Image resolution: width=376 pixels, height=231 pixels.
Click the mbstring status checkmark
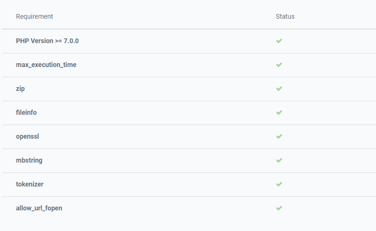(x=279, y=161)
